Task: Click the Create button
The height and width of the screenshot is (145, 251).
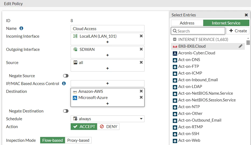Action: pos(238,31)
